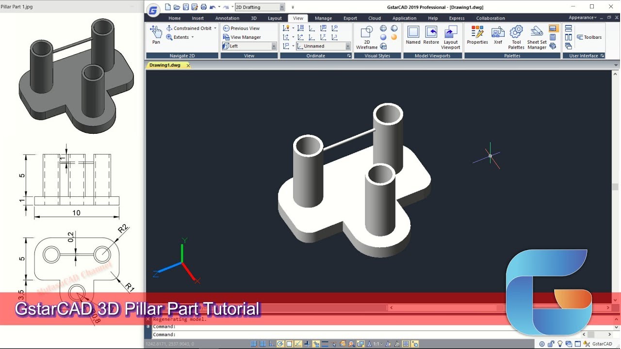Apply the 3D wireframe globe style
Screen dimensions: 621x349
coord(383,29)
